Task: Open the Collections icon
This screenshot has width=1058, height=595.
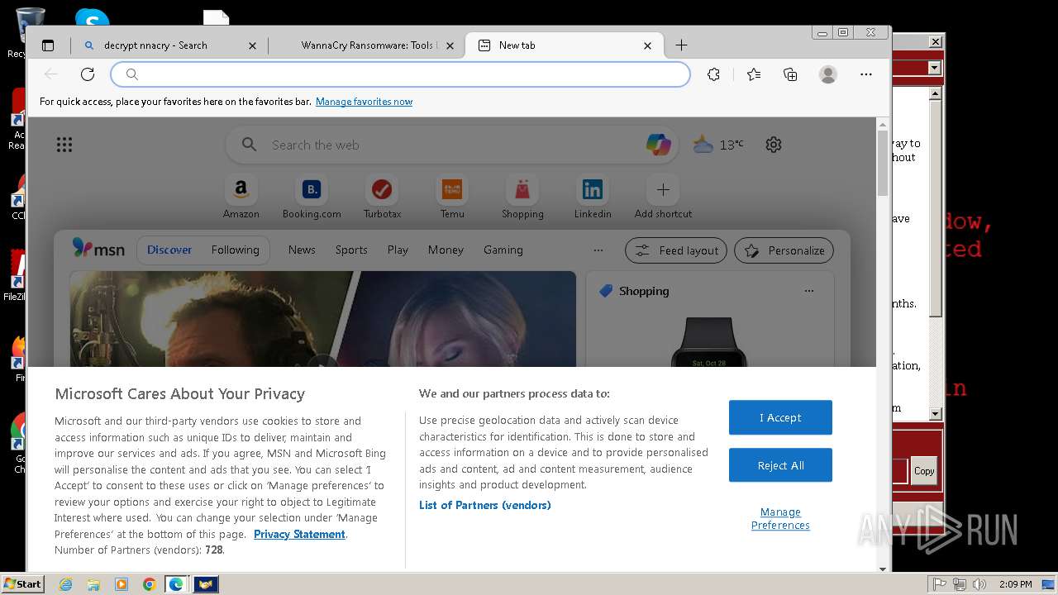Action: [790, 74]
